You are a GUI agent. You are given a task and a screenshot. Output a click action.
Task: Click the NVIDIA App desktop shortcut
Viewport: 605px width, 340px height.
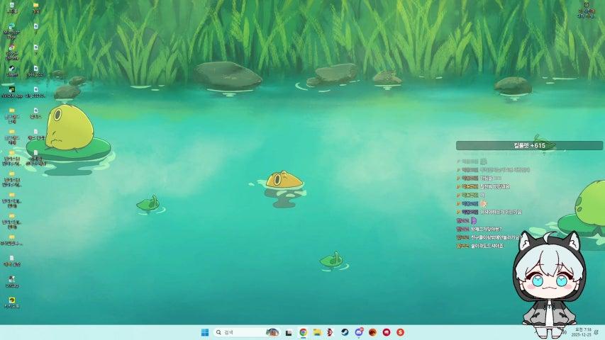tap(11, 91)
